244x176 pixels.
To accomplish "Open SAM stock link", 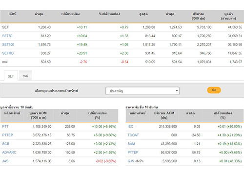I will tap(131, 144).
